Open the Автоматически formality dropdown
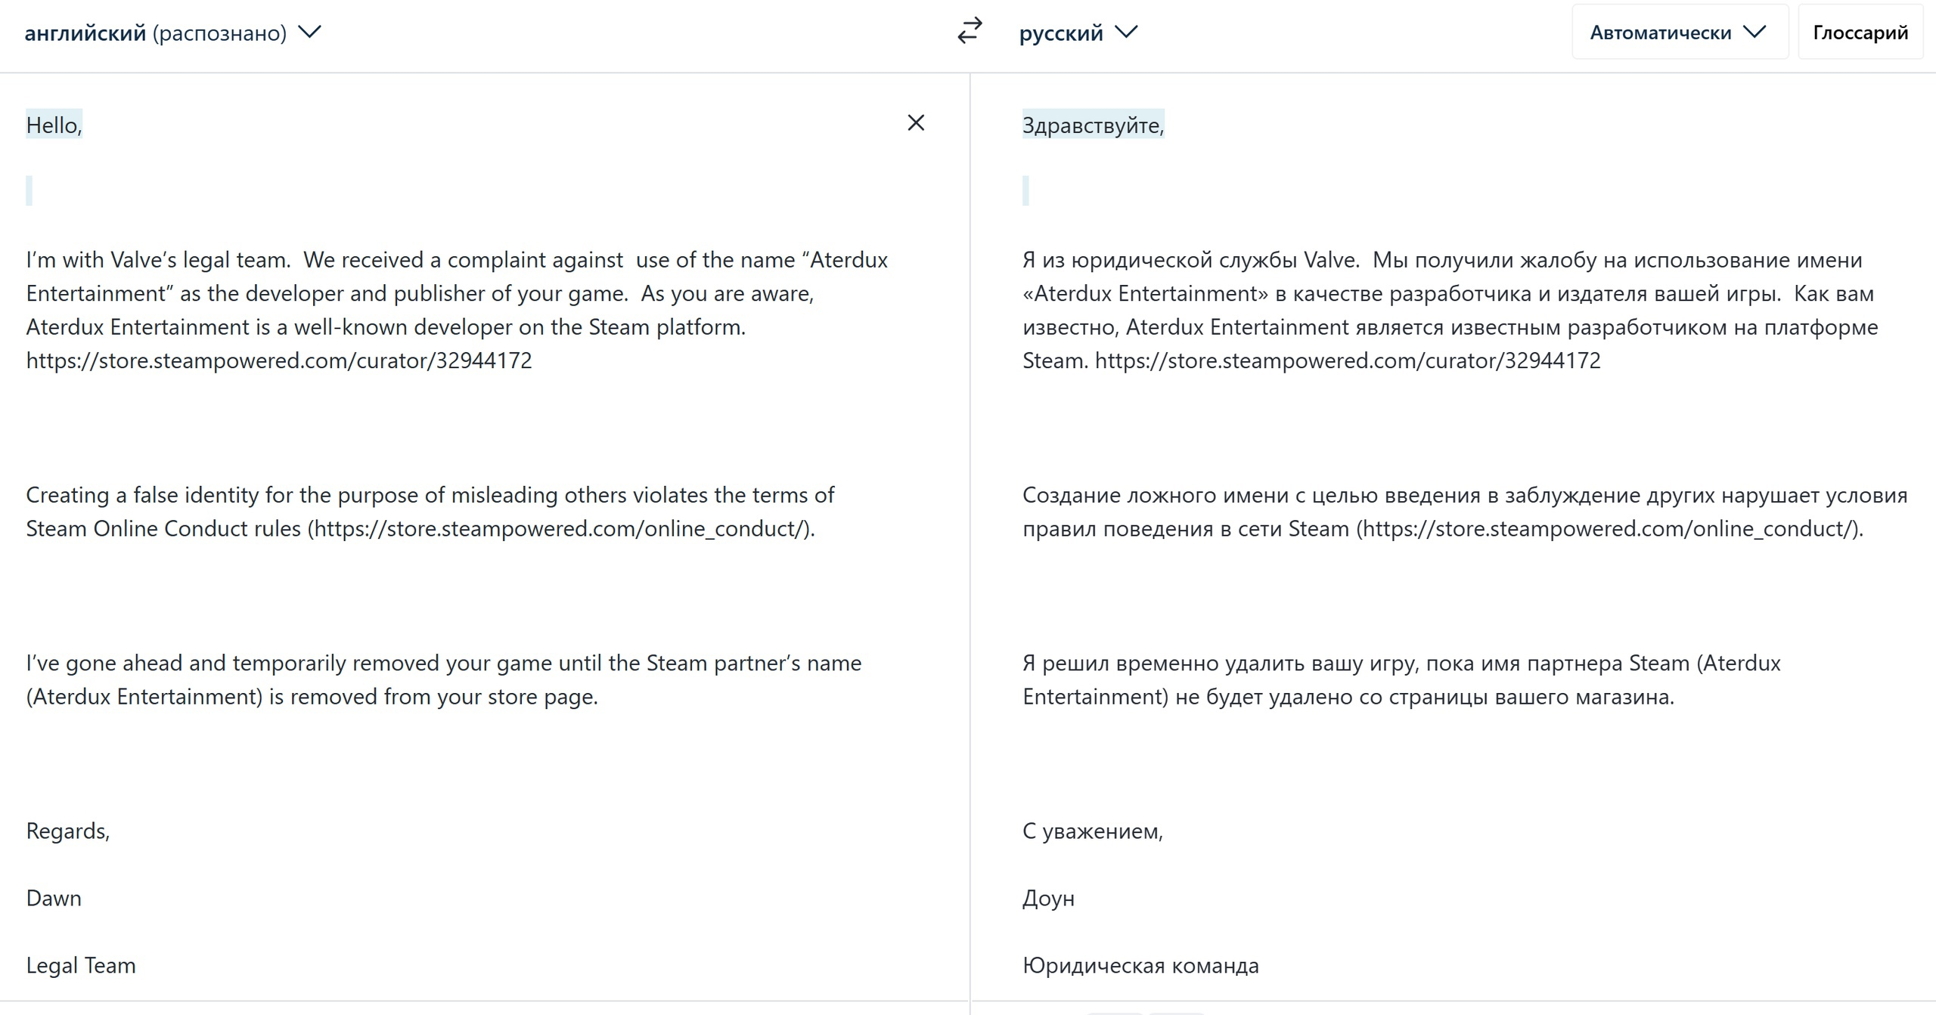 (1678, 32)
